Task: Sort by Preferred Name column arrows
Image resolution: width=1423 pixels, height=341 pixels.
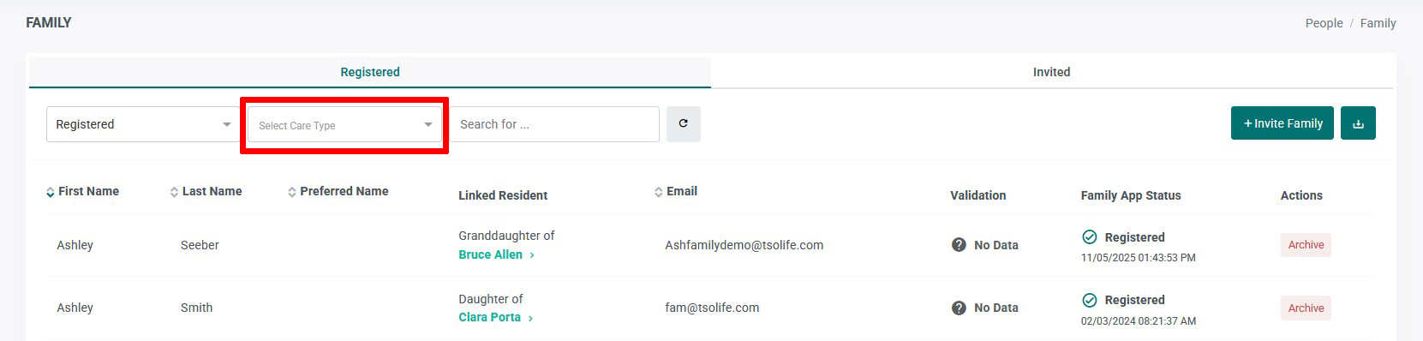Action: [x=292, y=193]
